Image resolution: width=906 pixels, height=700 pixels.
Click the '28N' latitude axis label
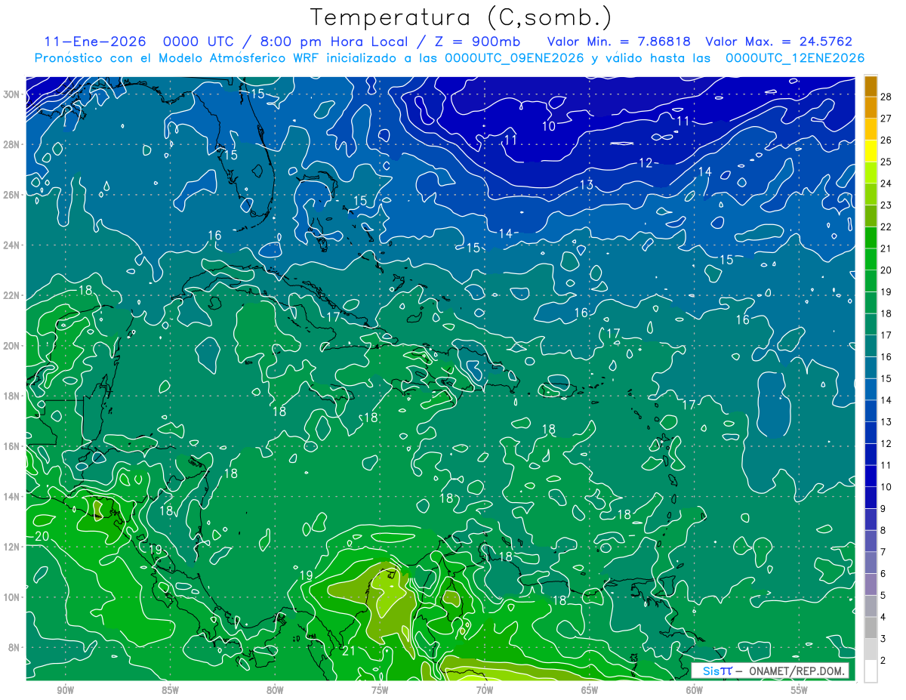13,144
